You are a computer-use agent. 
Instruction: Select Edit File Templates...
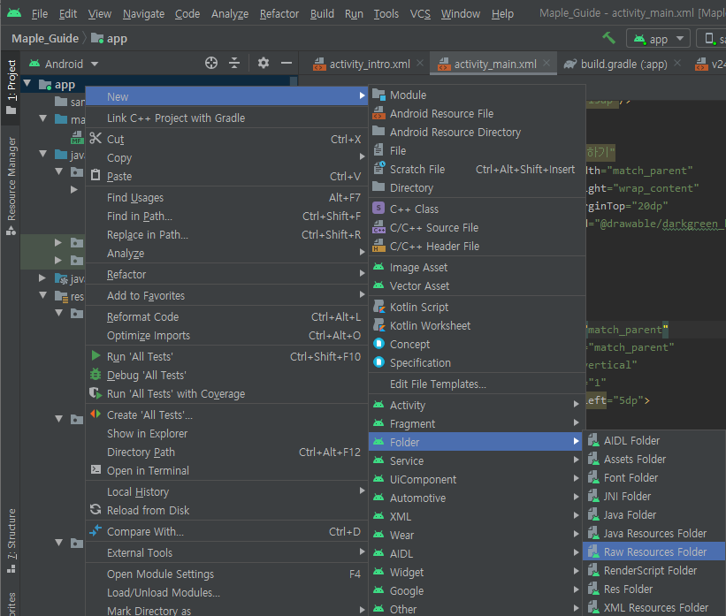coord(477,384)
